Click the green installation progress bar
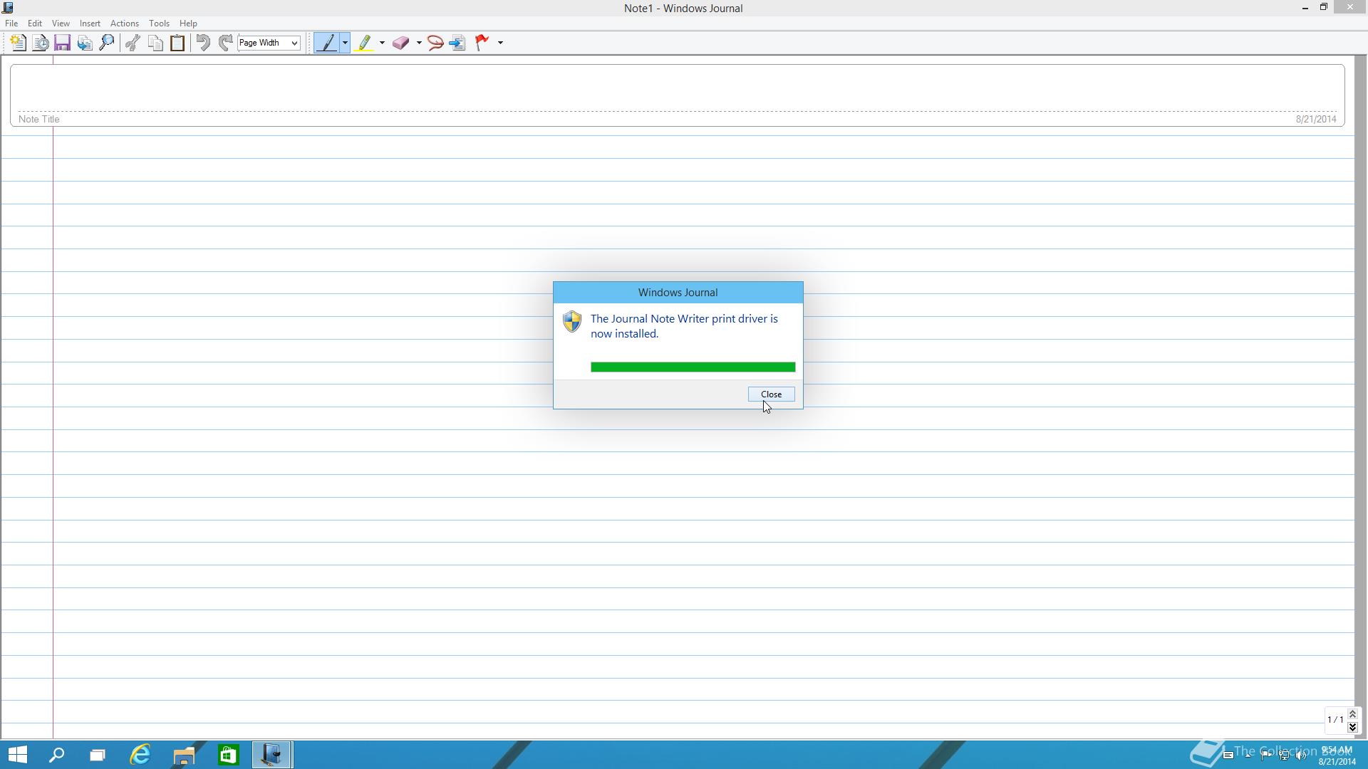1368x769 pixels. (x=693, y=367)
